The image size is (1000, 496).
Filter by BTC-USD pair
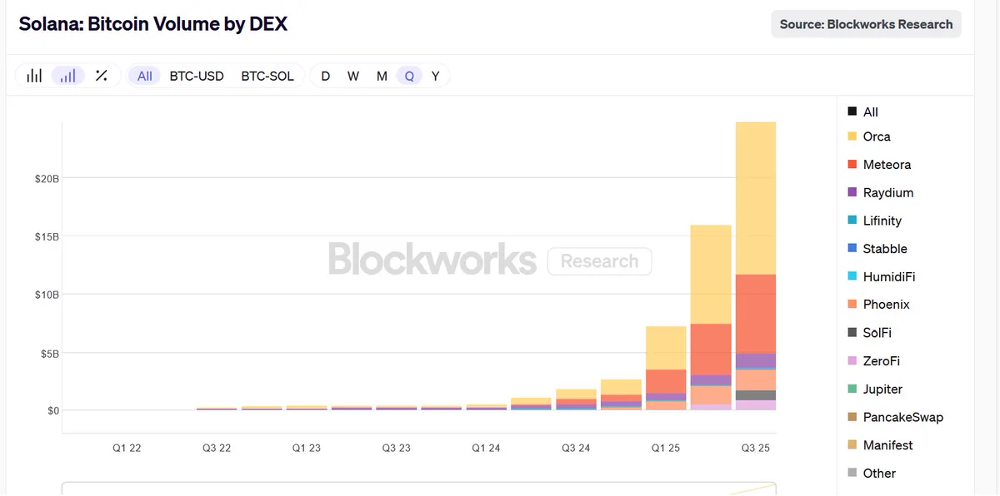197,76
